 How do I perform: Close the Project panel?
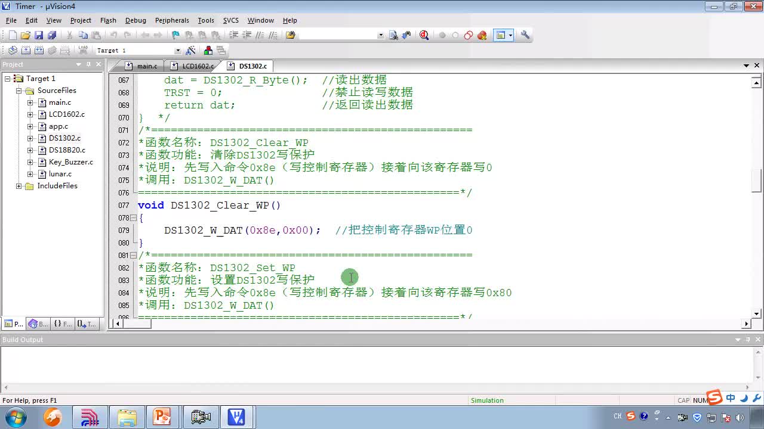pyautogui.click(x=98, y=64)
